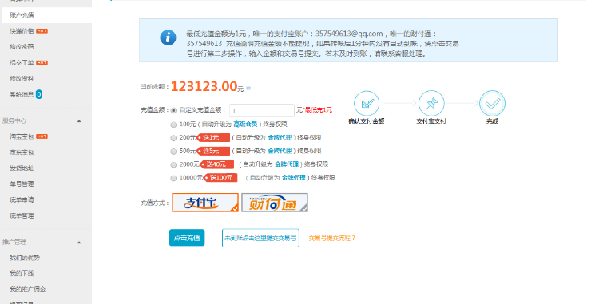Open 提交工单 in the sidebar

[x=22, y=62]
